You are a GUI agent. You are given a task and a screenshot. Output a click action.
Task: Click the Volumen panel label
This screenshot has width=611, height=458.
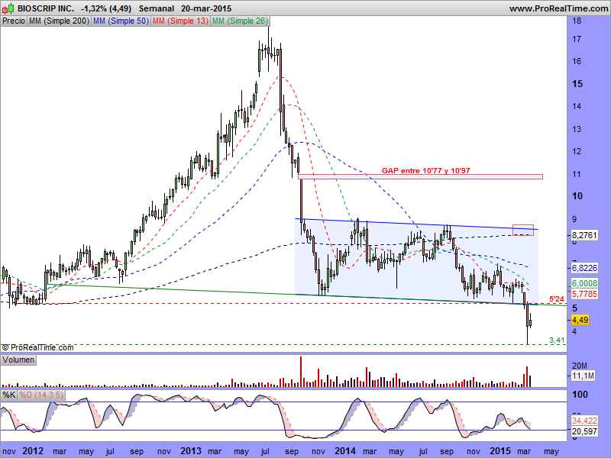pyautogui.click(x=18, y=360)
